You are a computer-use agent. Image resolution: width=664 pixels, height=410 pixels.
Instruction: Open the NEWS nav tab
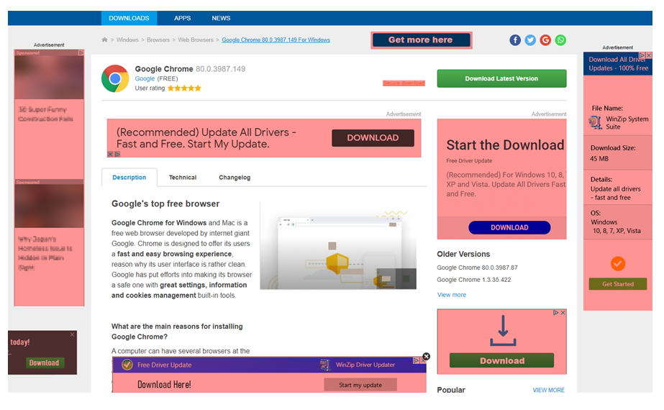(x=221, y=18)
